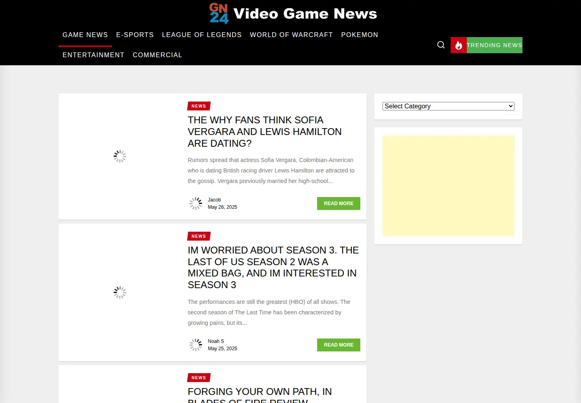Open the Entertainment menu item
This screenshot has width=581, height=403.
tap(94, 55)
